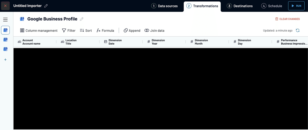Click the calendar type icon on Date column

click(x=105, y=42)
